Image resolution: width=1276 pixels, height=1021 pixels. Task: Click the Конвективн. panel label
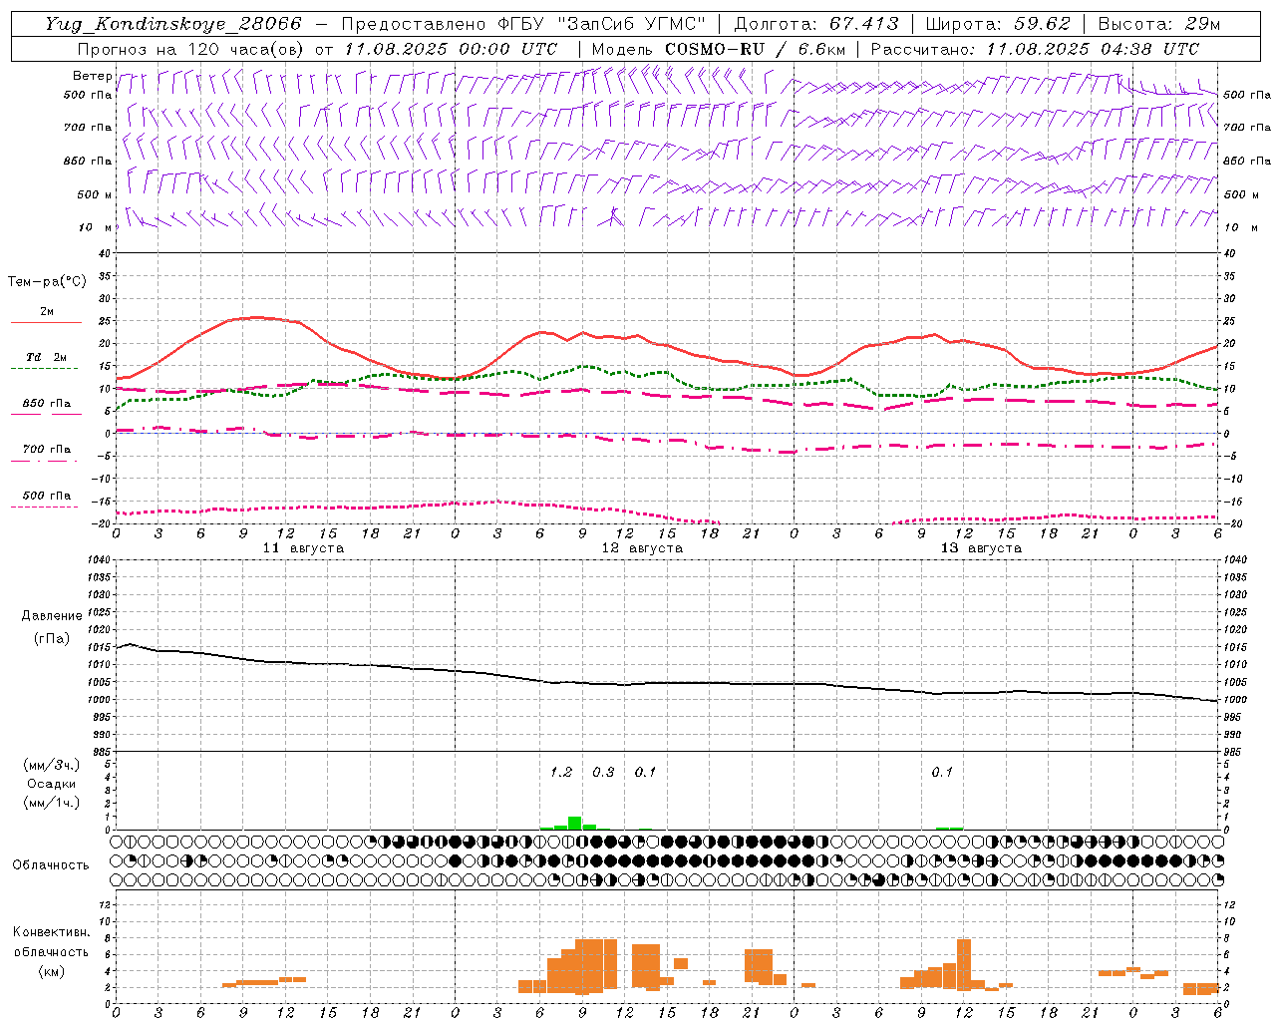(51, 932)
